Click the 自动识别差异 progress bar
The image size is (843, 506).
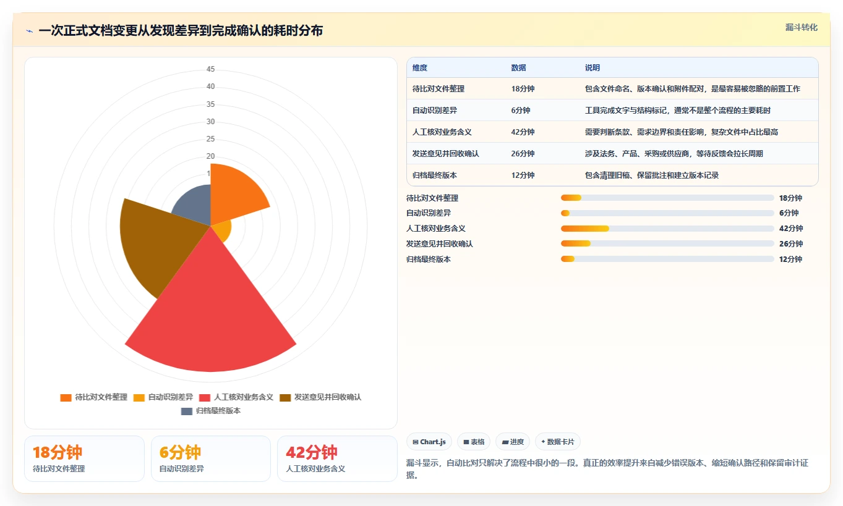click(x=667, y=213)
